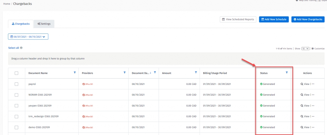
Task: Open View Scheduled Reports
Action: tap(238, 19)
